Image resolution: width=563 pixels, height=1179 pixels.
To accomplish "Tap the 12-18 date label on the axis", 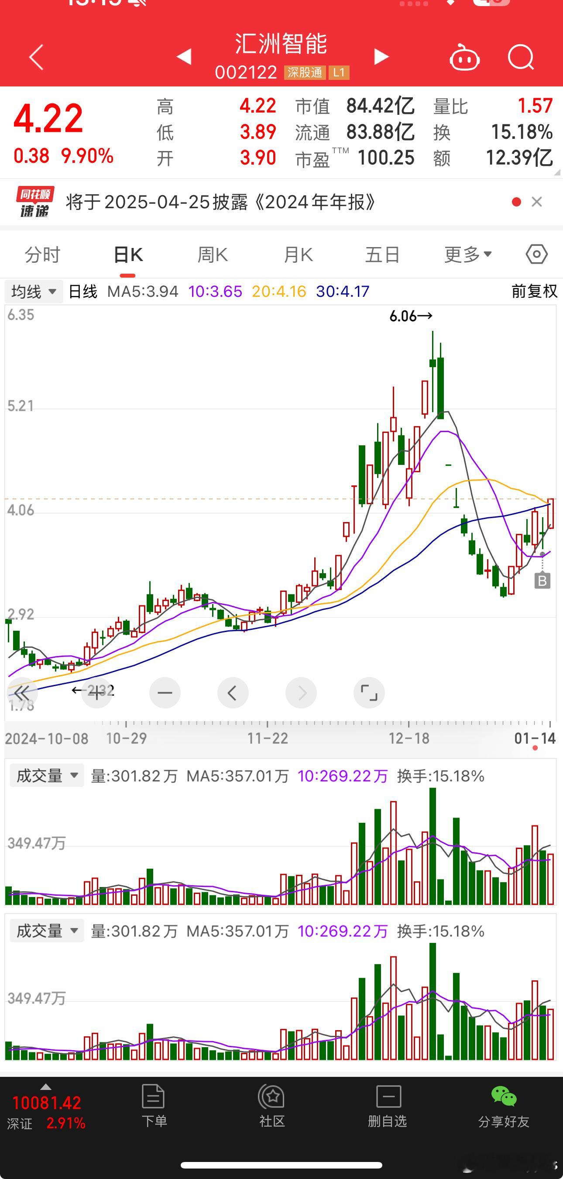I will pos(409,738).
